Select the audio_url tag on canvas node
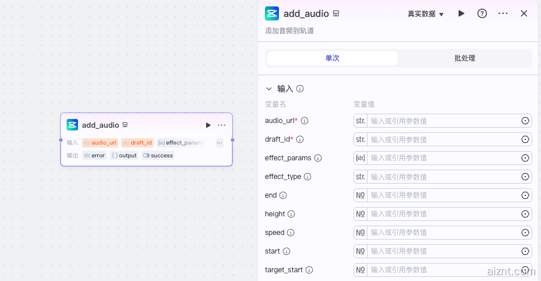541x281 pixels. pos(100,143)
